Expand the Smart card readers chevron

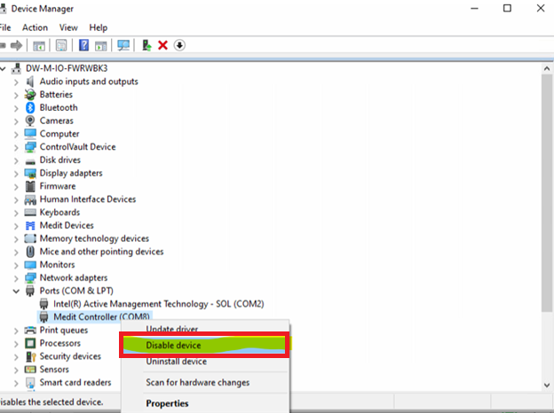[x=16, y=383]
